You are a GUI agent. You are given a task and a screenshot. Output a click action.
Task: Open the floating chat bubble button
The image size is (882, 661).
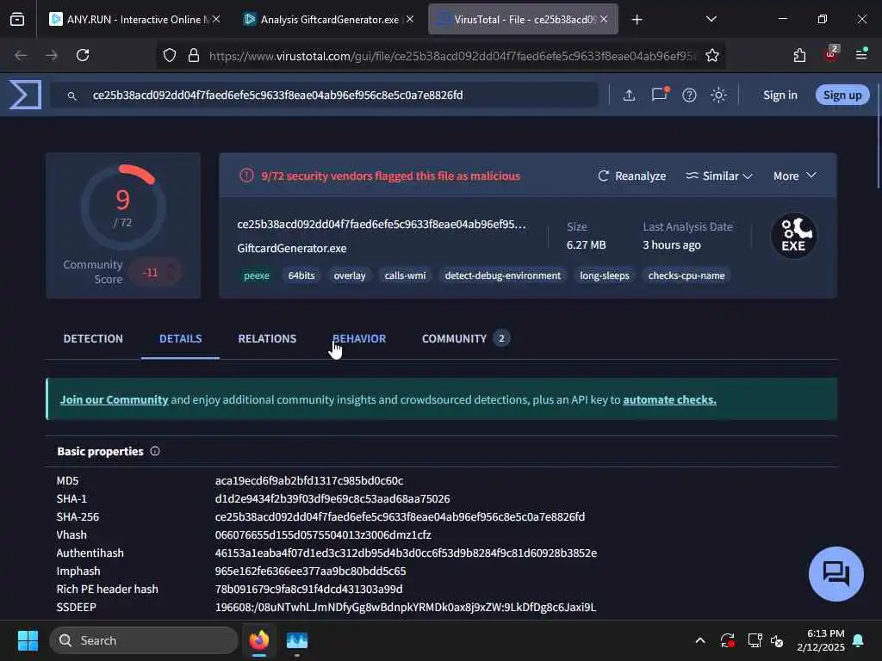click(835, 574)
